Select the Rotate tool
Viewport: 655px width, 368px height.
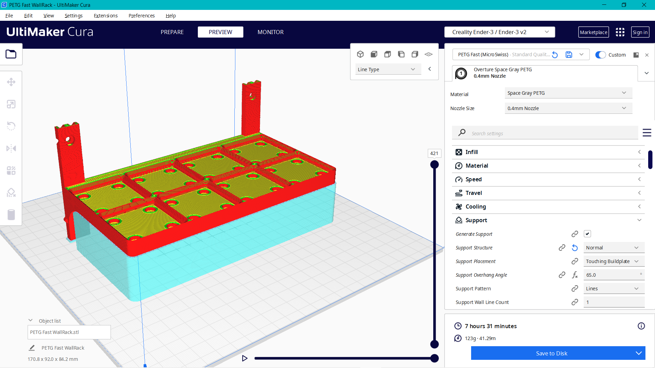pos(11,126)
